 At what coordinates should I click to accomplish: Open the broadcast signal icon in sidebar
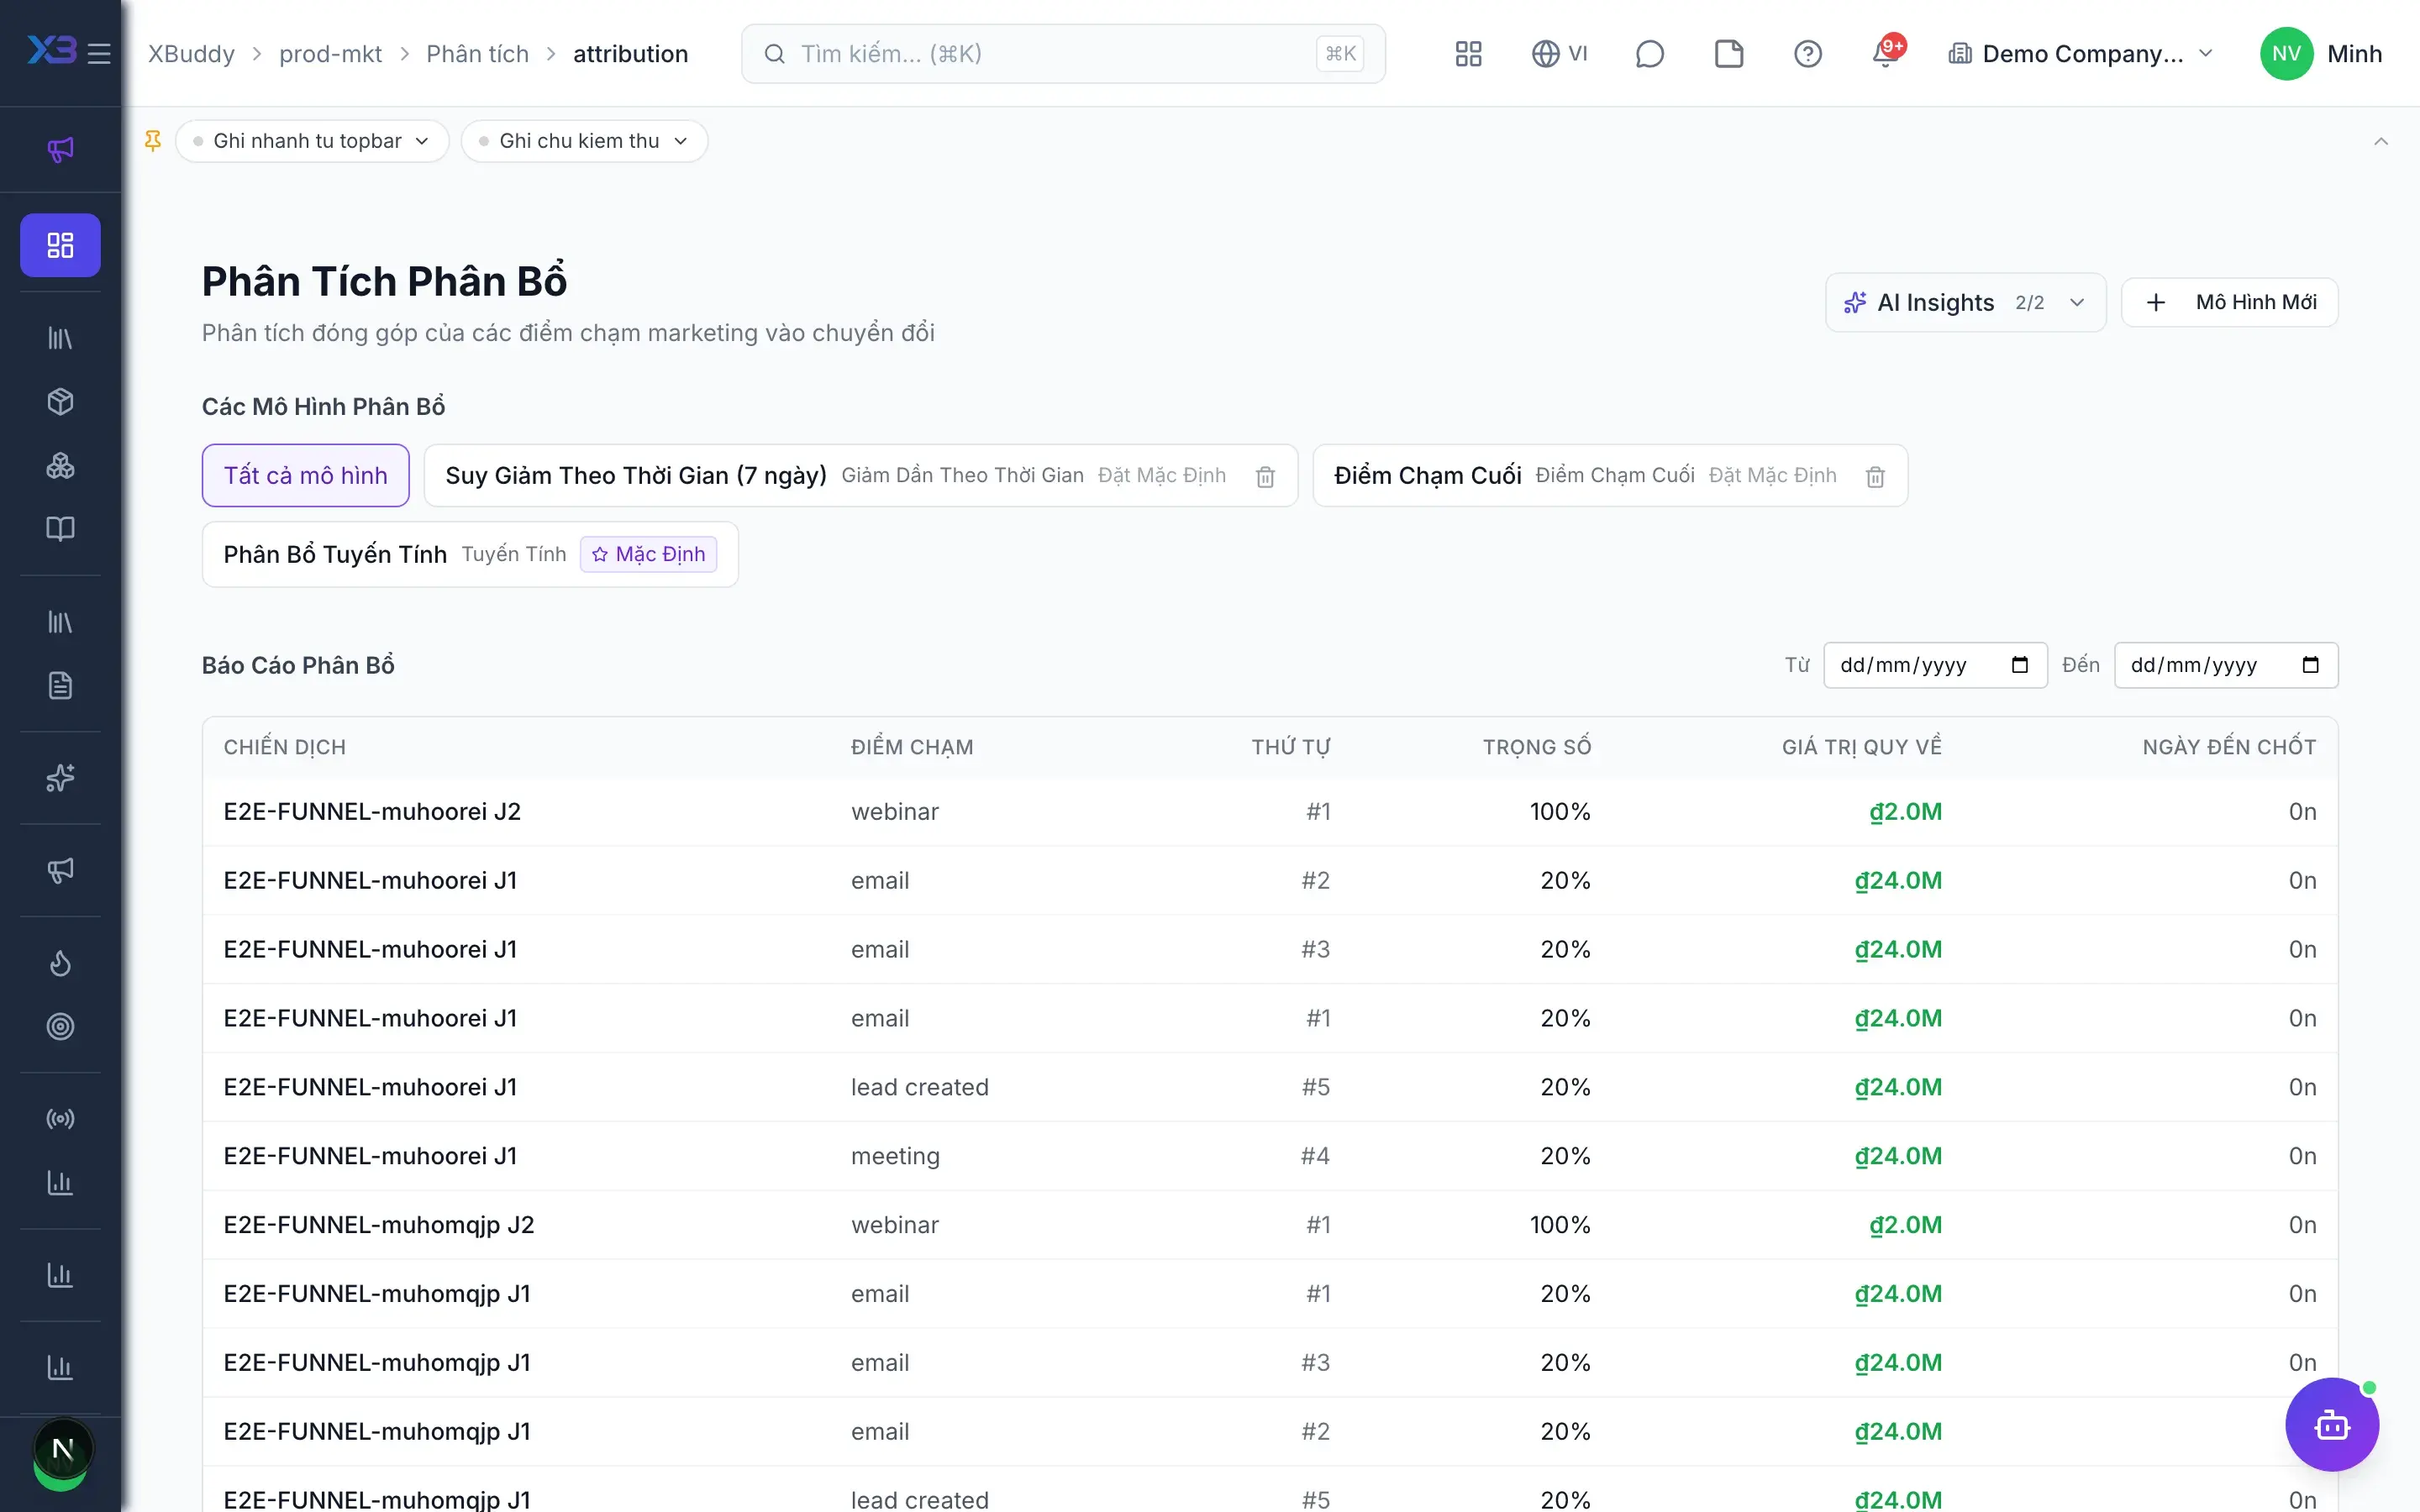pyautogui.click(x=60, y=1119)
